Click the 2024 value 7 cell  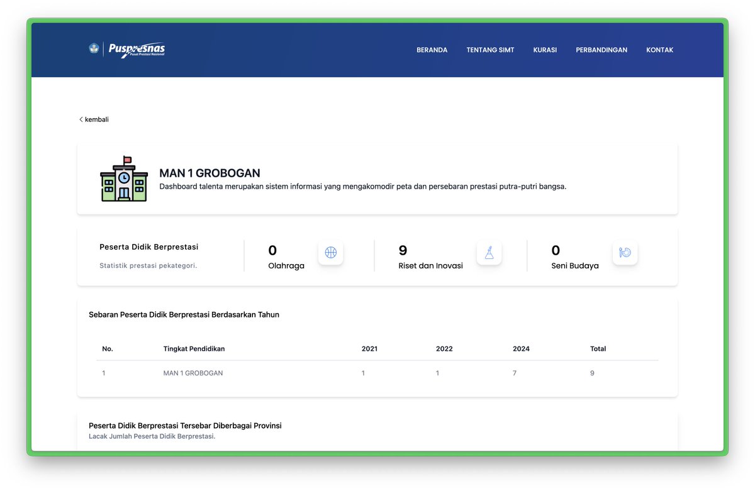coord(515,373)
